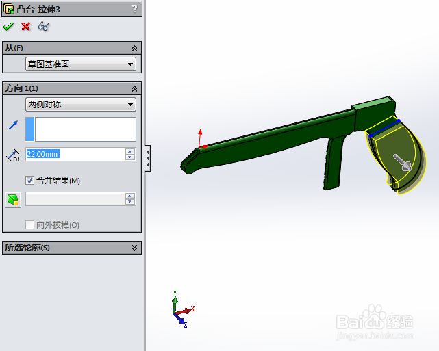The height and width of the screenshot is (351, 439).
Task: Collapse the property panel with splitter handle
Action: coord(147,158)
